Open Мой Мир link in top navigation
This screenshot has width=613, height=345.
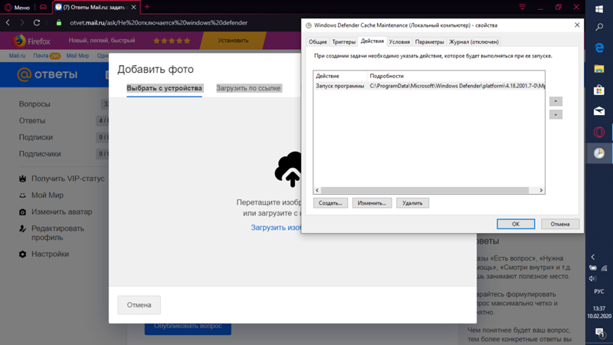77,55
